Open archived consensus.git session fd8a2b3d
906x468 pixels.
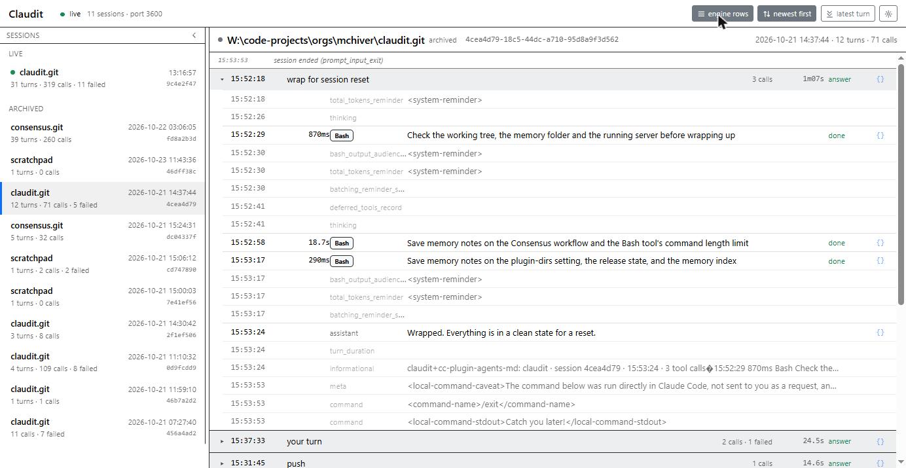[x=103, y=133]
